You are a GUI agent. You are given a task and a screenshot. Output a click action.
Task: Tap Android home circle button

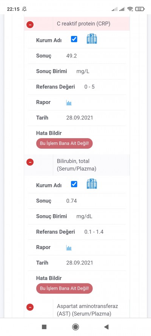point(75,327)
